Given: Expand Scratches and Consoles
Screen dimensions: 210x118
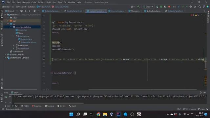Looking at the screenshot, I should [x=5, y=58].
